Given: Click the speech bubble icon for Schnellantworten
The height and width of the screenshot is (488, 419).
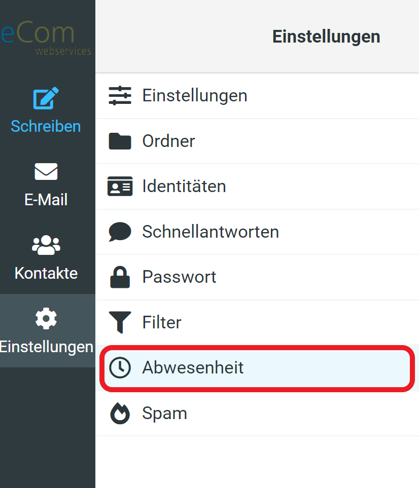Looking at the screenshot, I should (120, 231).
